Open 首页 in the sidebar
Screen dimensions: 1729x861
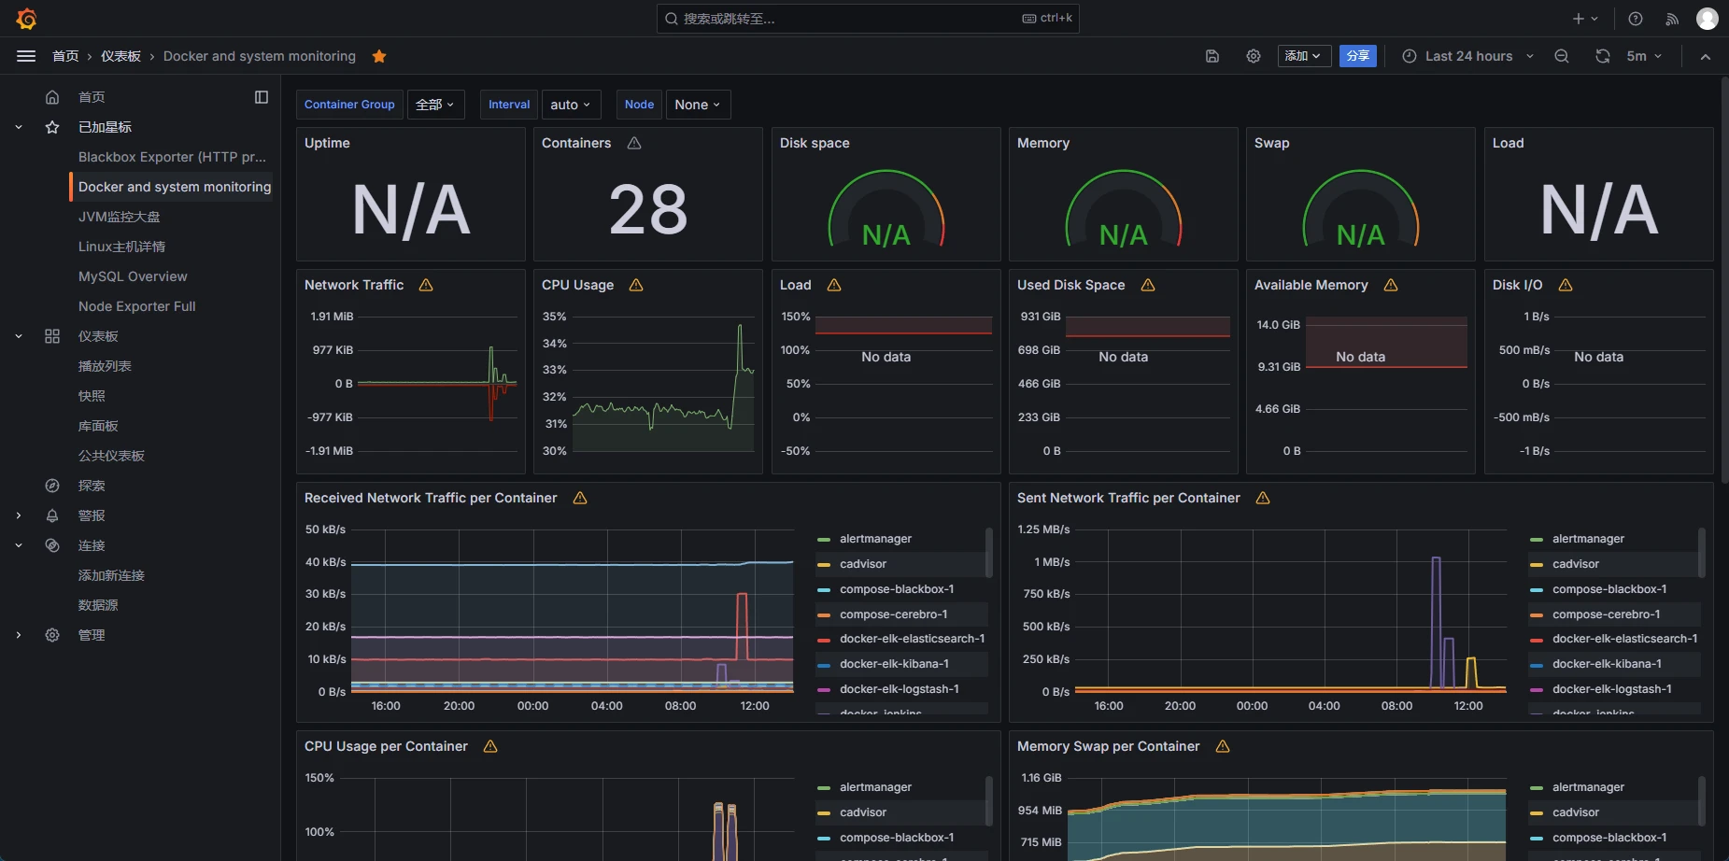92,97
